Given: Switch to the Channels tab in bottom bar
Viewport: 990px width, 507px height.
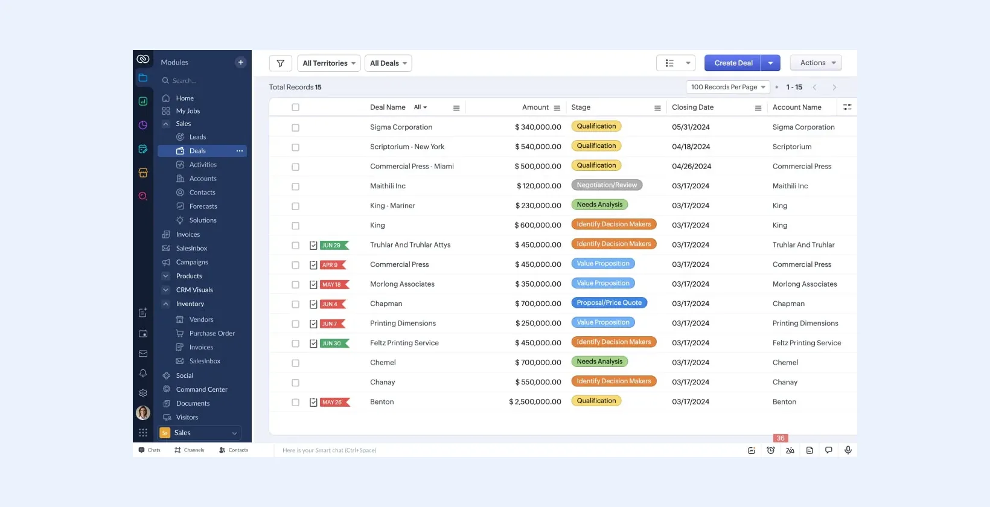Looking at the screenshot, I should (x=189, y=450).
